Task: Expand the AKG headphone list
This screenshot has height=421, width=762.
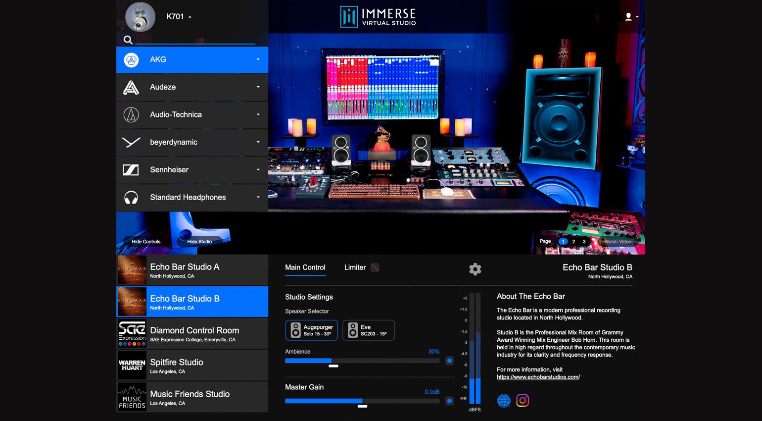Action: (258, 59)
